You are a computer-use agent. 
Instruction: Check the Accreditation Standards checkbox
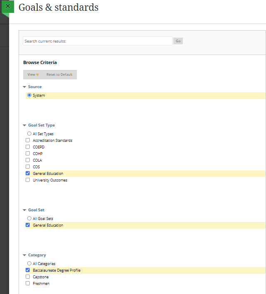tap(28, 140)
